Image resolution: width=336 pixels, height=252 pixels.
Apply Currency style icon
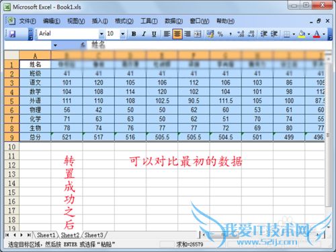pyautogui.click(x=210, y=34)
